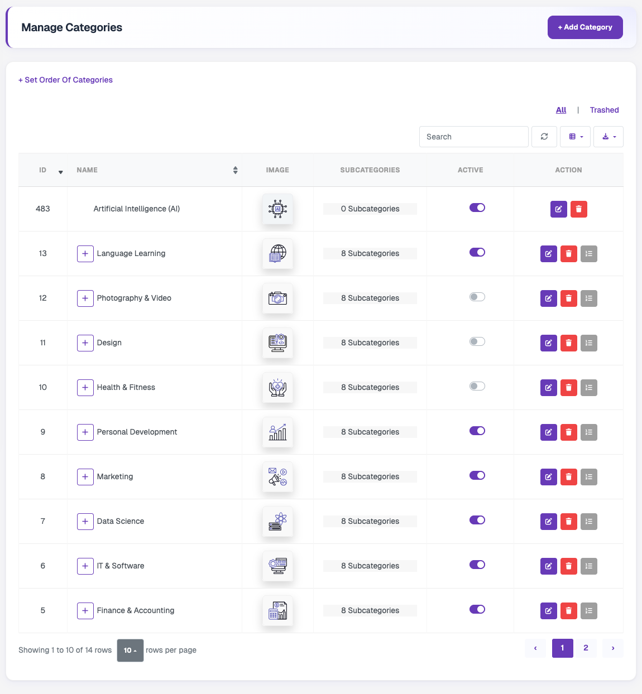Screen dimensions: 642x694
Task: Edit the Personal Development category
Action: pyautogui.click(x=549, y=432)
